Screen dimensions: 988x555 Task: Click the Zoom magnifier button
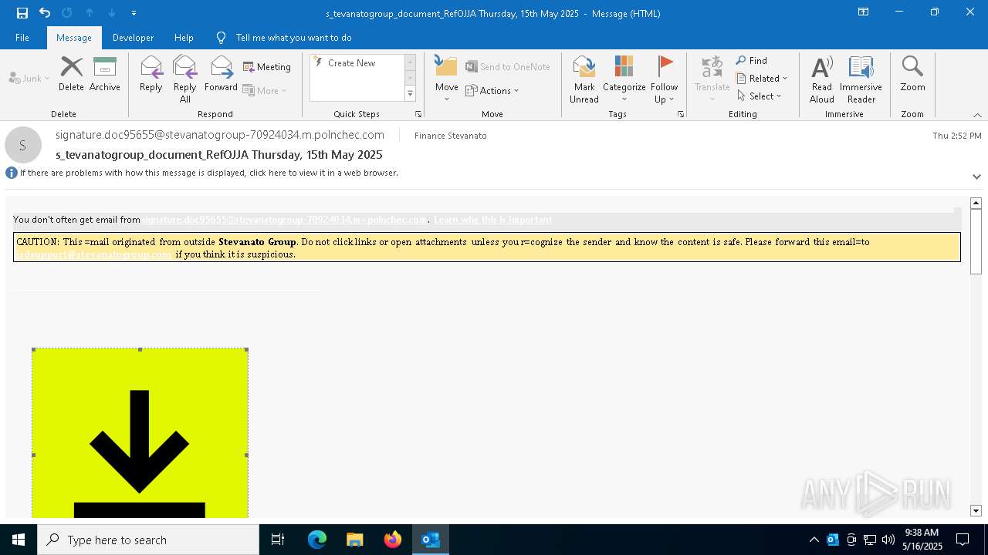(912, 74)
